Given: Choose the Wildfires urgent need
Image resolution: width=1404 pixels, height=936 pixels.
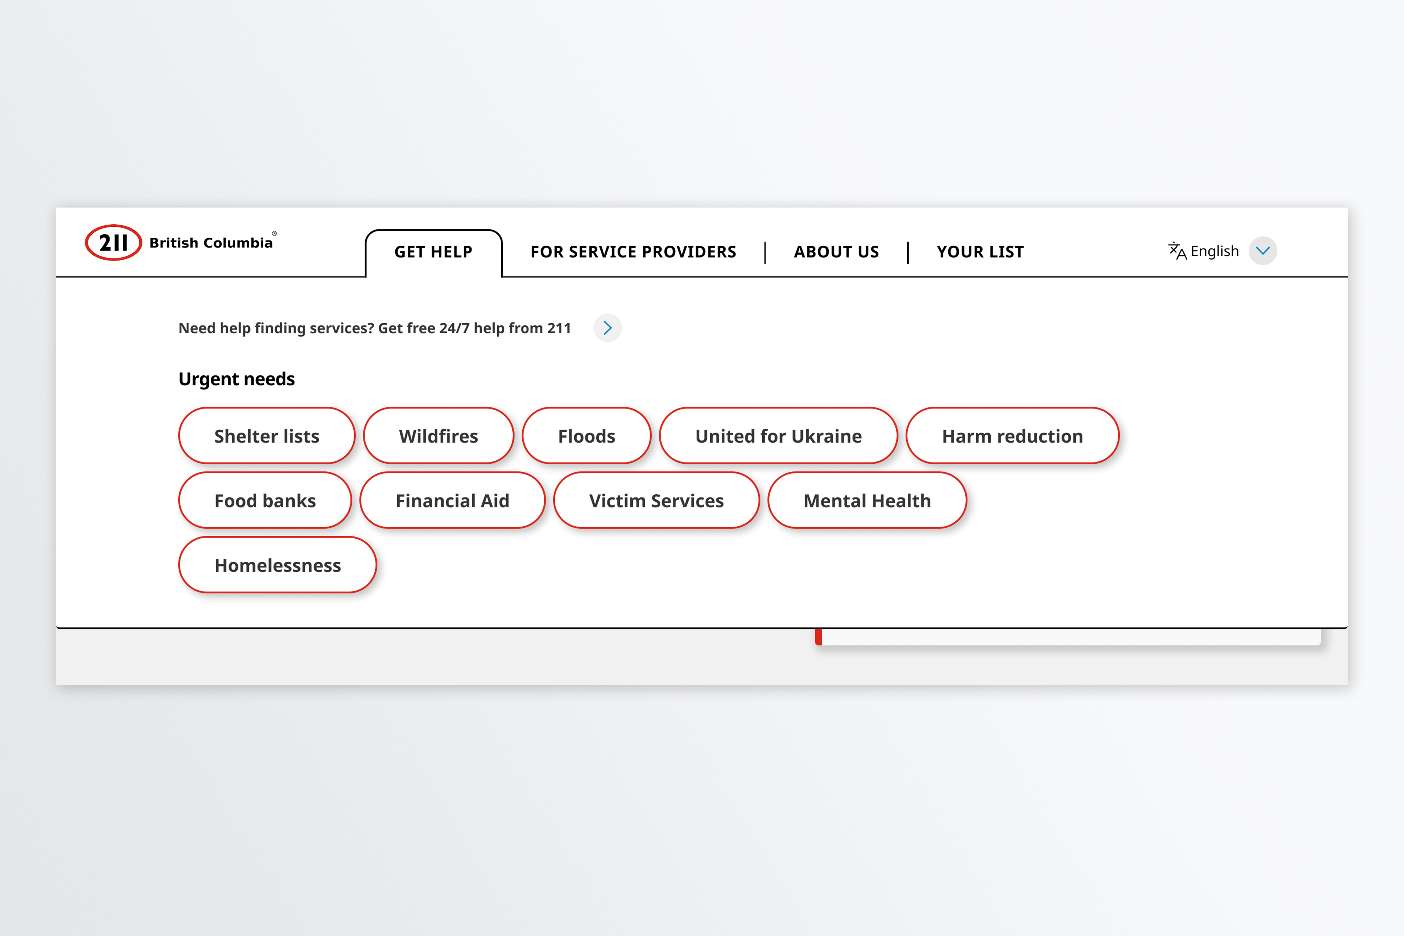Looking at the screenshot, I should [438, 436].
